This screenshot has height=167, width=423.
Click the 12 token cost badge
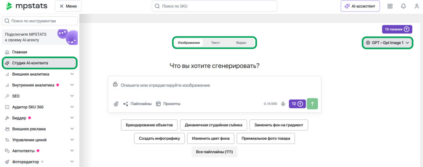[x=297, y=104]
